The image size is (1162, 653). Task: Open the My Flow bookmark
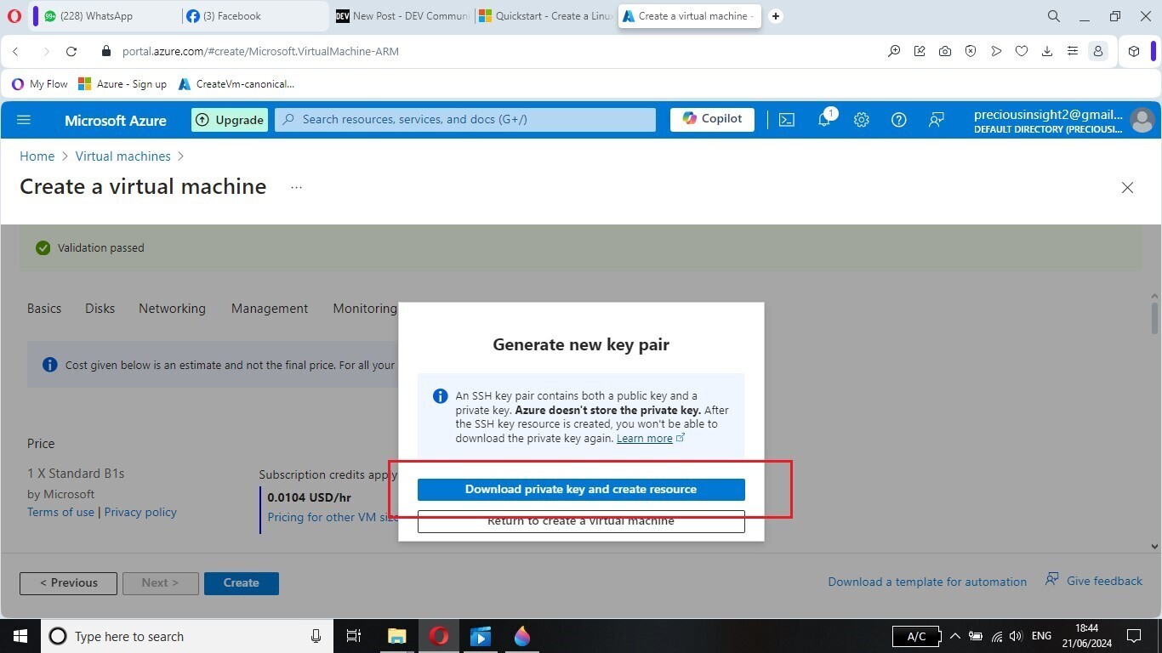[40, 84]
